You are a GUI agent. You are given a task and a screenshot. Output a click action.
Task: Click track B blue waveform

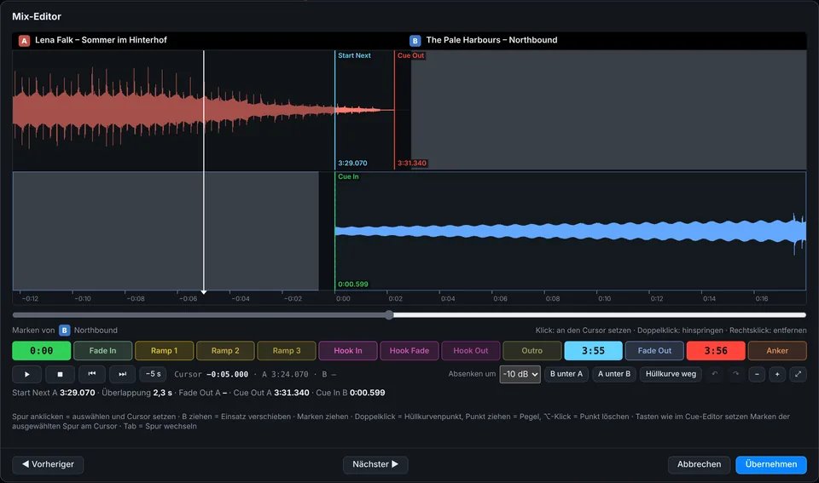pyautogui.click(x=569, y=232)
